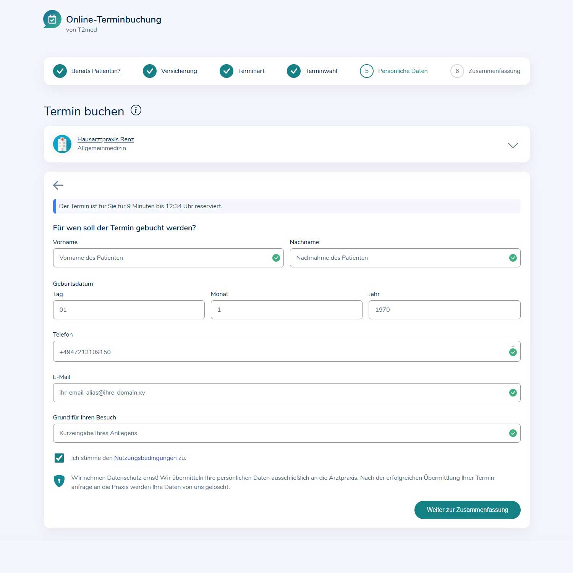The width and height of the screenshot is (573, 573).
Task: Click the data protection shield icon
Action: point(59,481)
